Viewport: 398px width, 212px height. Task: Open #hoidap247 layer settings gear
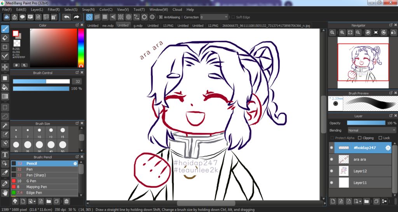(388, 148)
